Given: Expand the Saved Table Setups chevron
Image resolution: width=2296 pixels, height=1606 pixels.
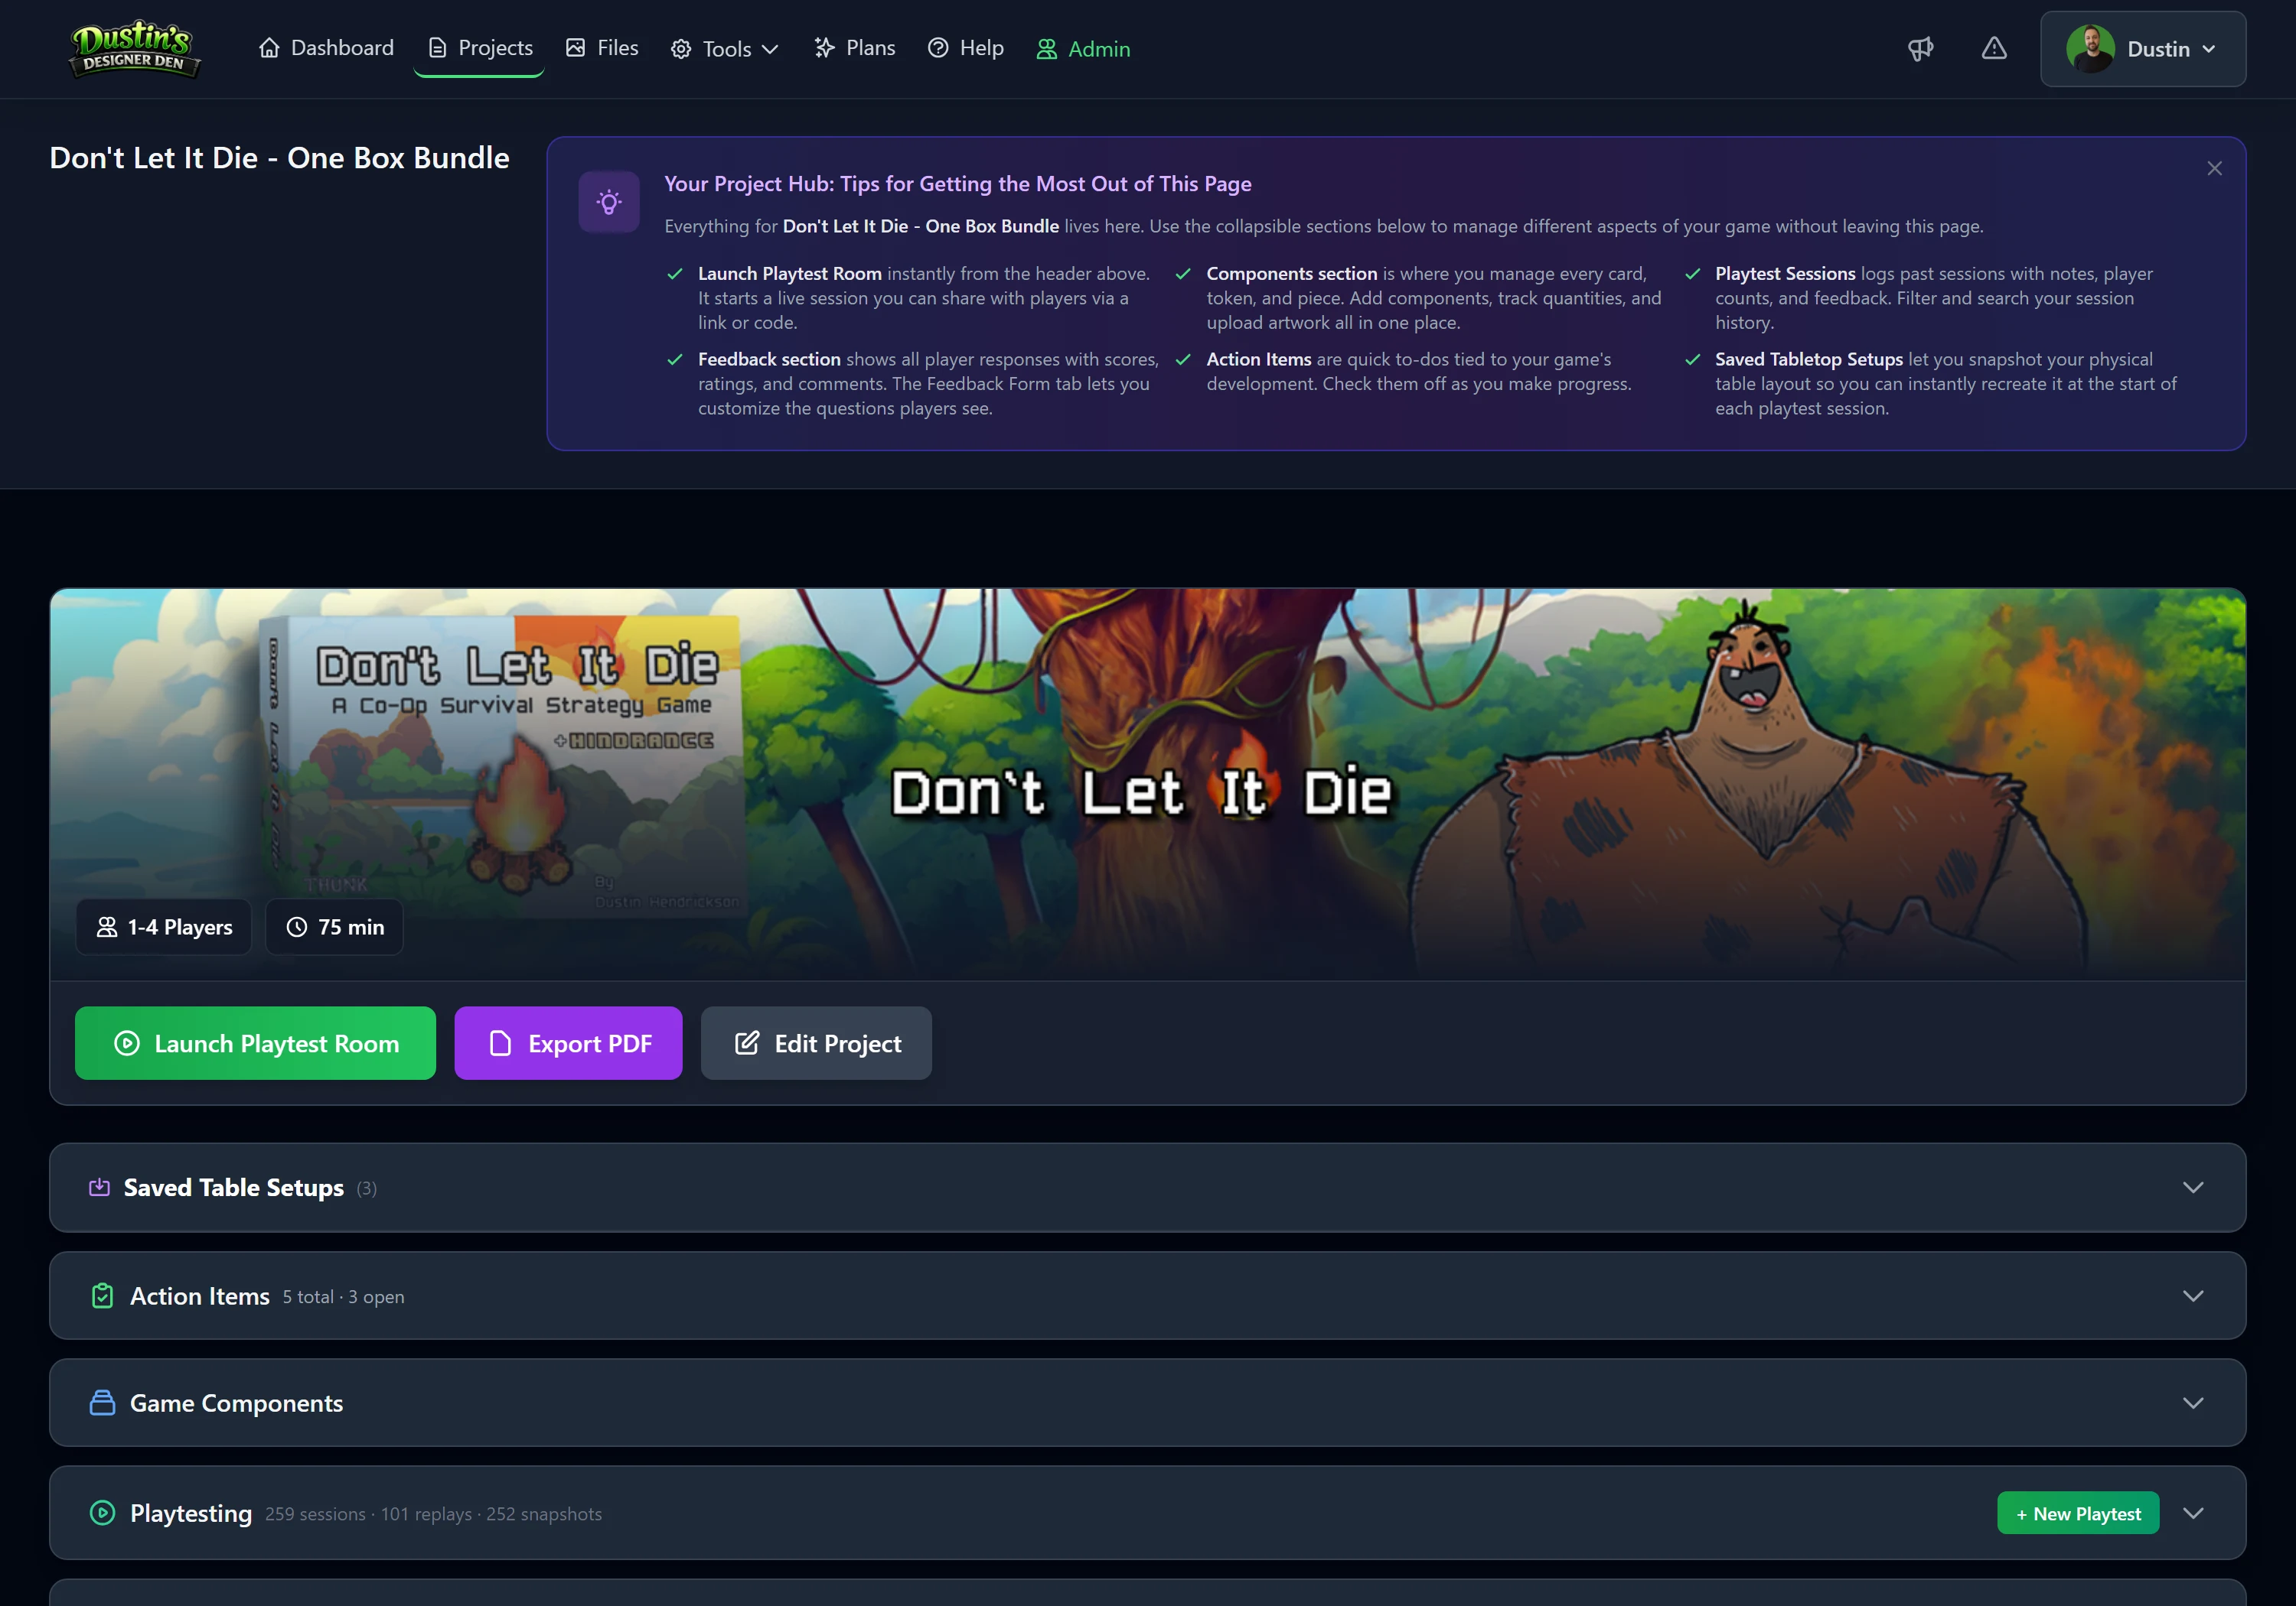Looking at the screenshot, I should (x=2193, y=1187).
